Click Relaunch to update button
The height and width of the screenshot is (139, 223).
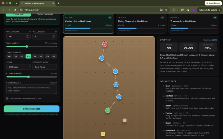tap(208, 10)
